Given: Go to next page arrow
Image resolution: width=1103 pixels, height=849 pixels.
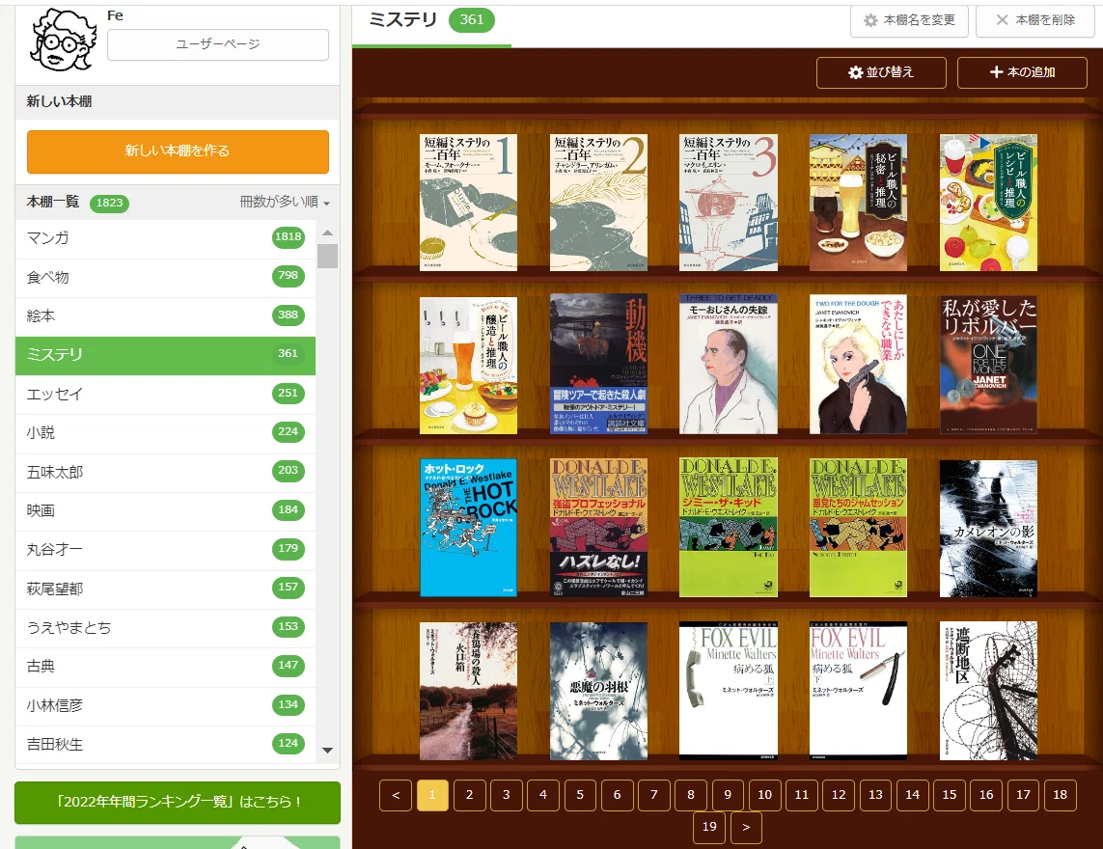Looking at the screenshot, I should point(746,827).
